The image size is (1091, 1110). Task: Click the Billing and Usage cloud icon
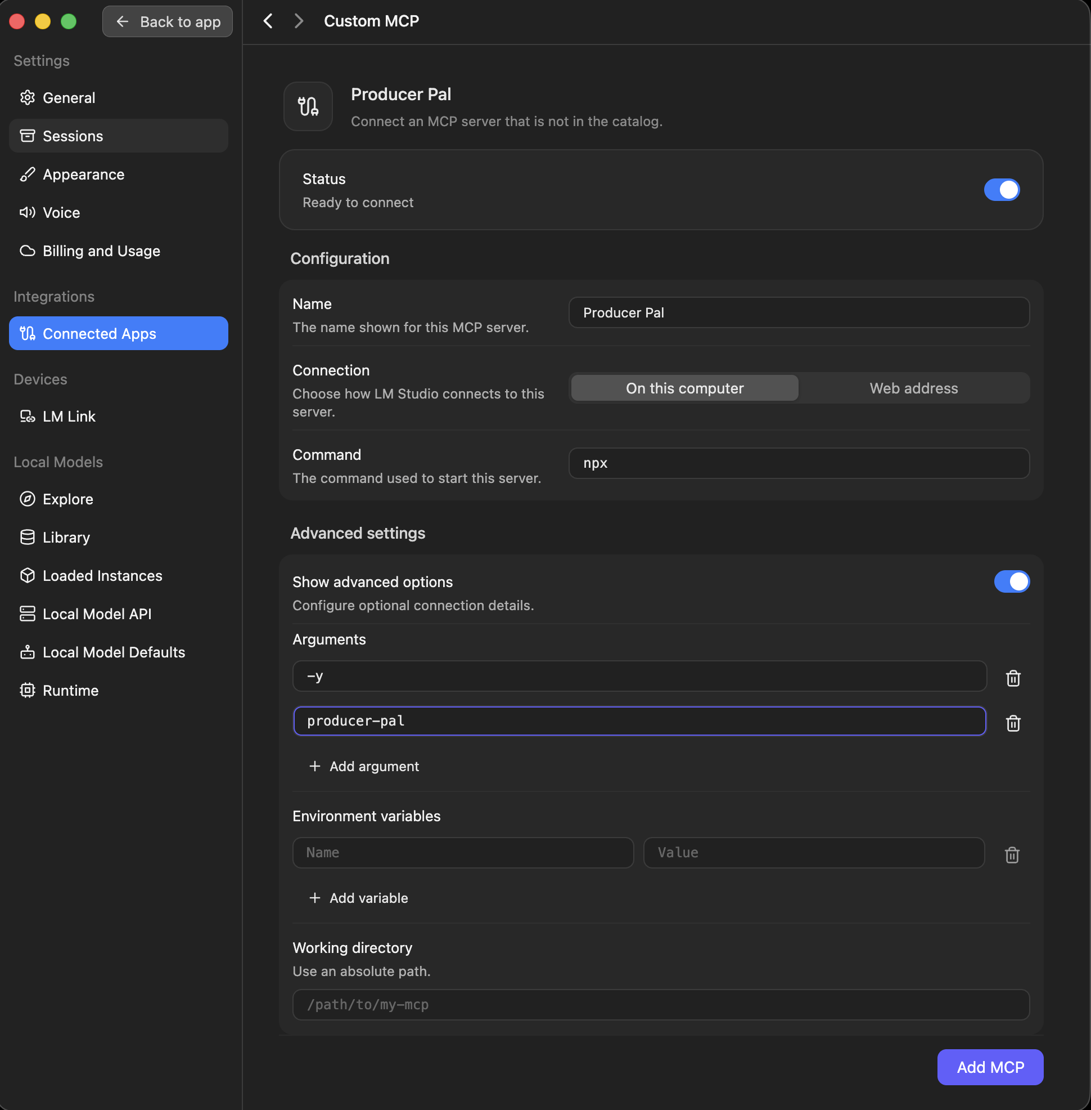point(28,251)
